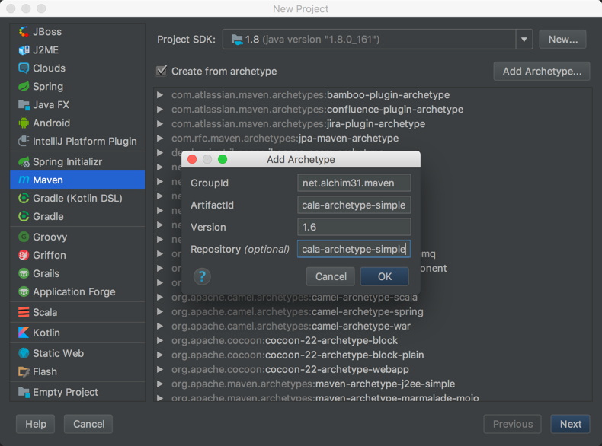Click the Help button at bottom
This screenshot has width=602, height=446.
[36, 424]
